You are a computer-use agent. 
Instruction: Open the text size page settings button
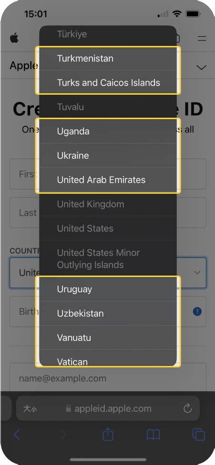click(x=30, y=409)
